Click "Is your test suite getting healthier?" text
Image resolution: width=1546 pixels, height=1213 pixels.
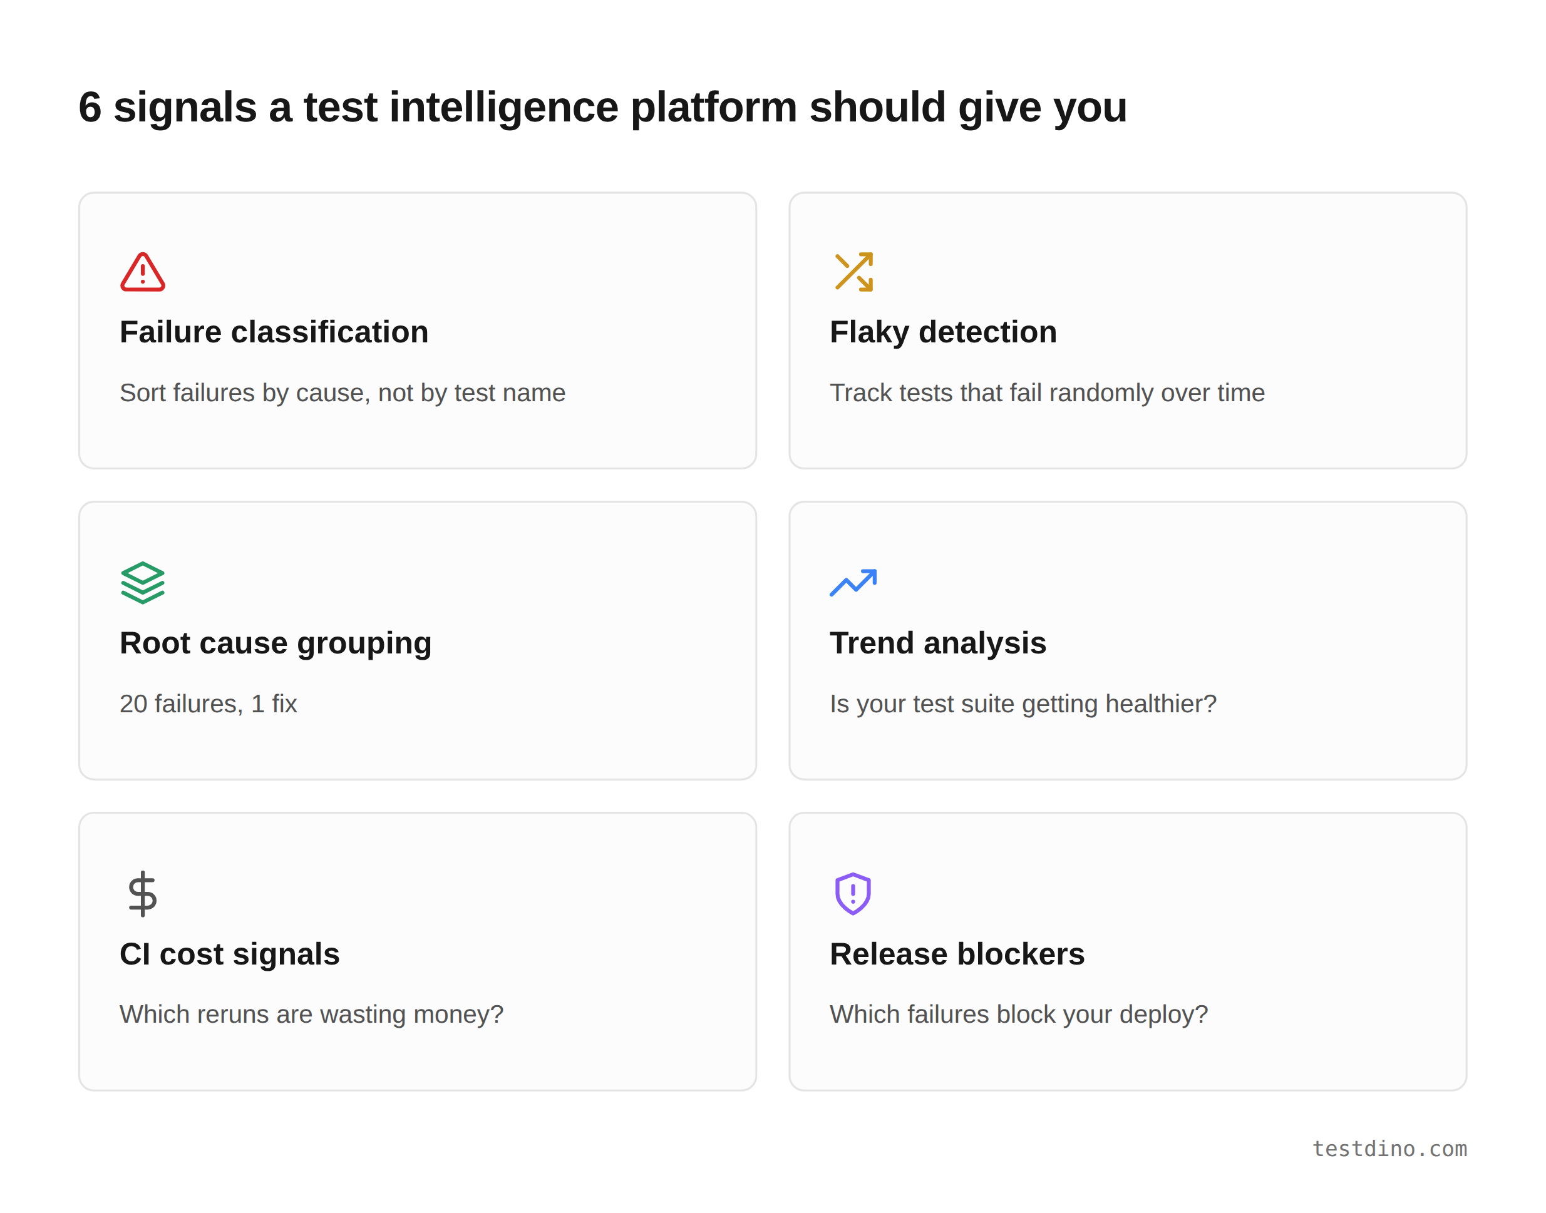click(x=1023, y=704)
